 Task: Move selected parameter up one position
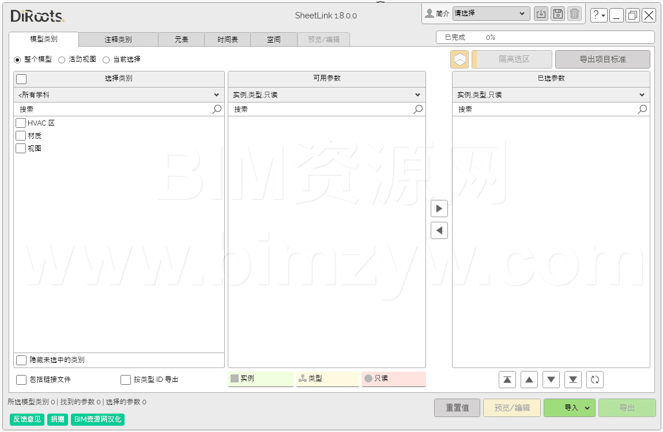click(529, 380)
